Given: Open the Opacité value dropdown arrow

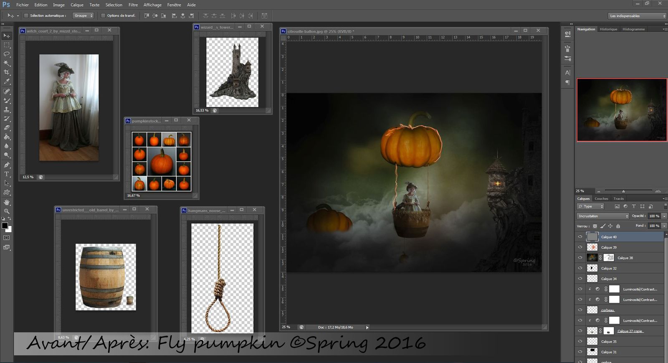Looking at the screenshot, I should click(x=664, y=216).
